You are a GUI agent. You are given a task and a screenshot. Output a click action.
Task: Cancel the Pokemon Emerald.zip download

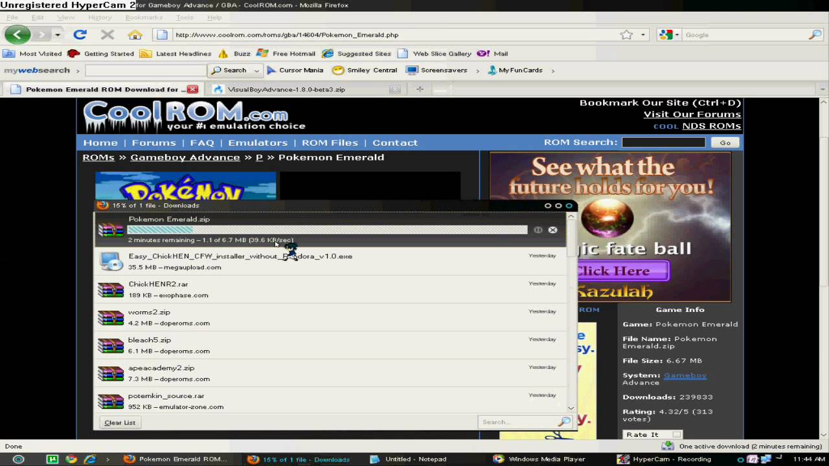[x=552, y=230]
